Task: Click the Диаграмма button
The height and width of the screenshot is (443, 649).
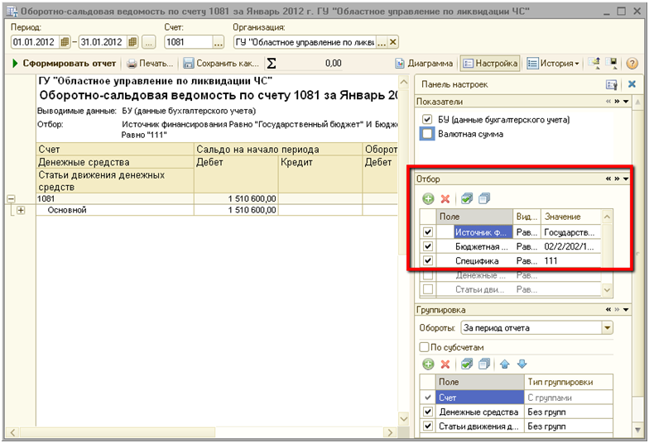Action: pyautogui.click(x=424, y=64)
